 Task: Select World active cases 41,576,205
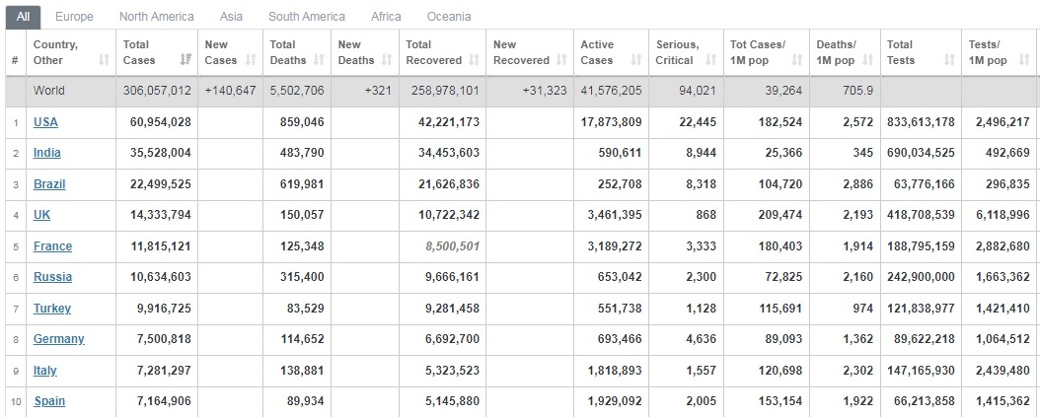pyautogui.click(x=612, y=90)
